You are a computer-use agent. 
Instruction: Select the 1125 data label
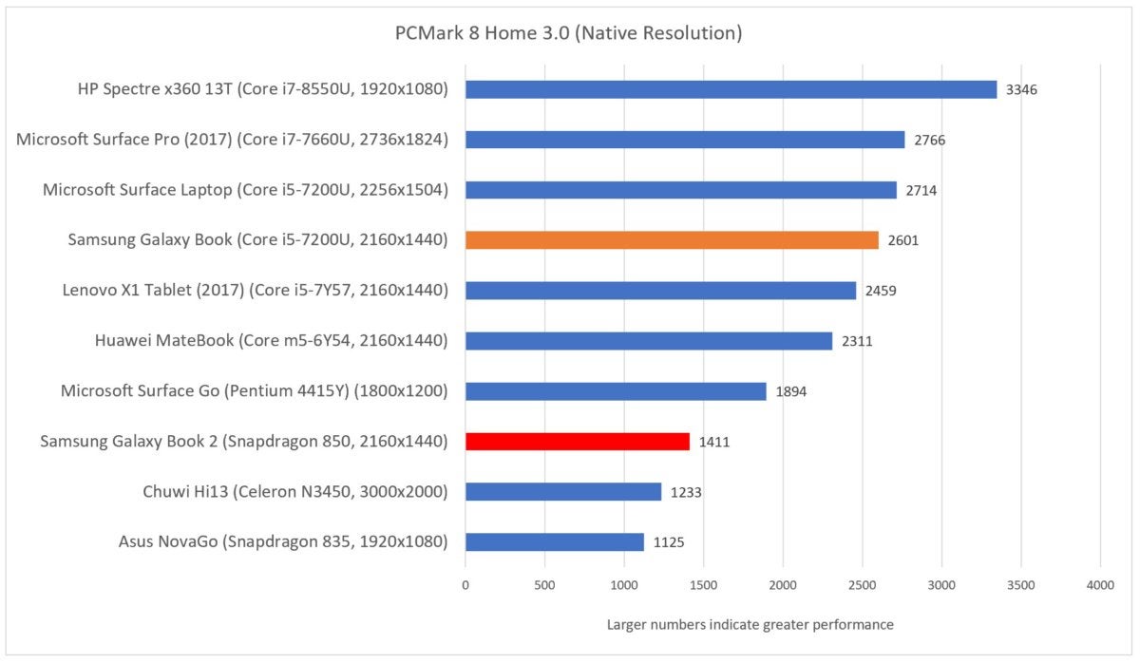[669, 543]
